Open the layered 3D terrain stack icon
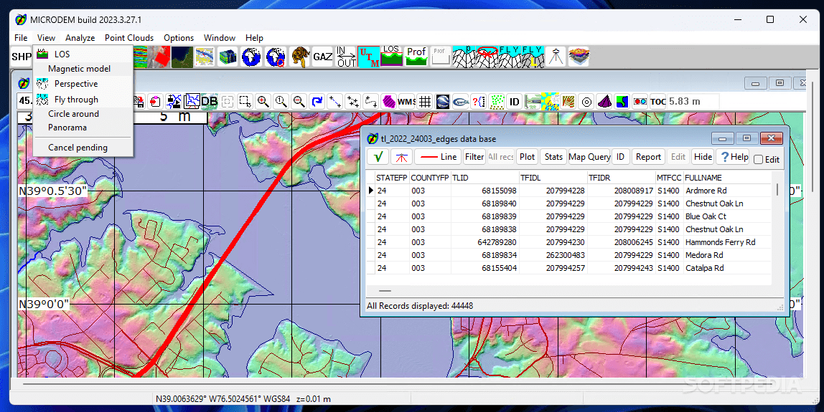Screen dimensions: 824x412 pos(579,56)
